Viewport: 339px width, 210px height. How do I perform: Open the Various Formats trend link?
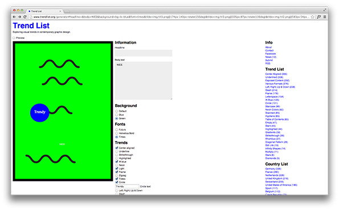[277, 84]
